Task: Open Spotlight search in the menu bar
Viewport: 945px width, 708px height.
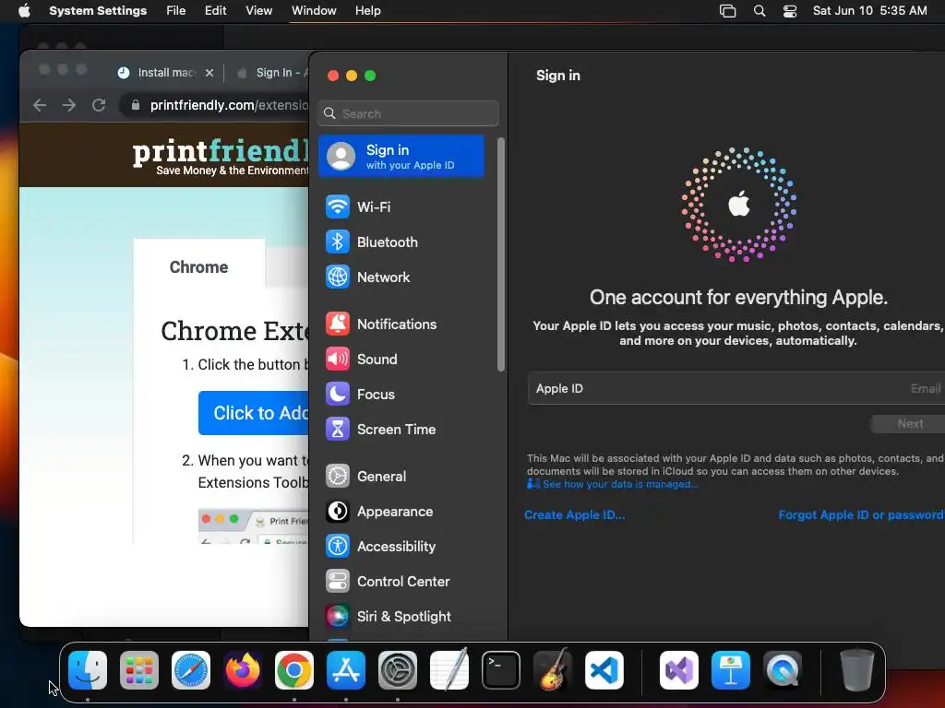Action: [760, 11]
